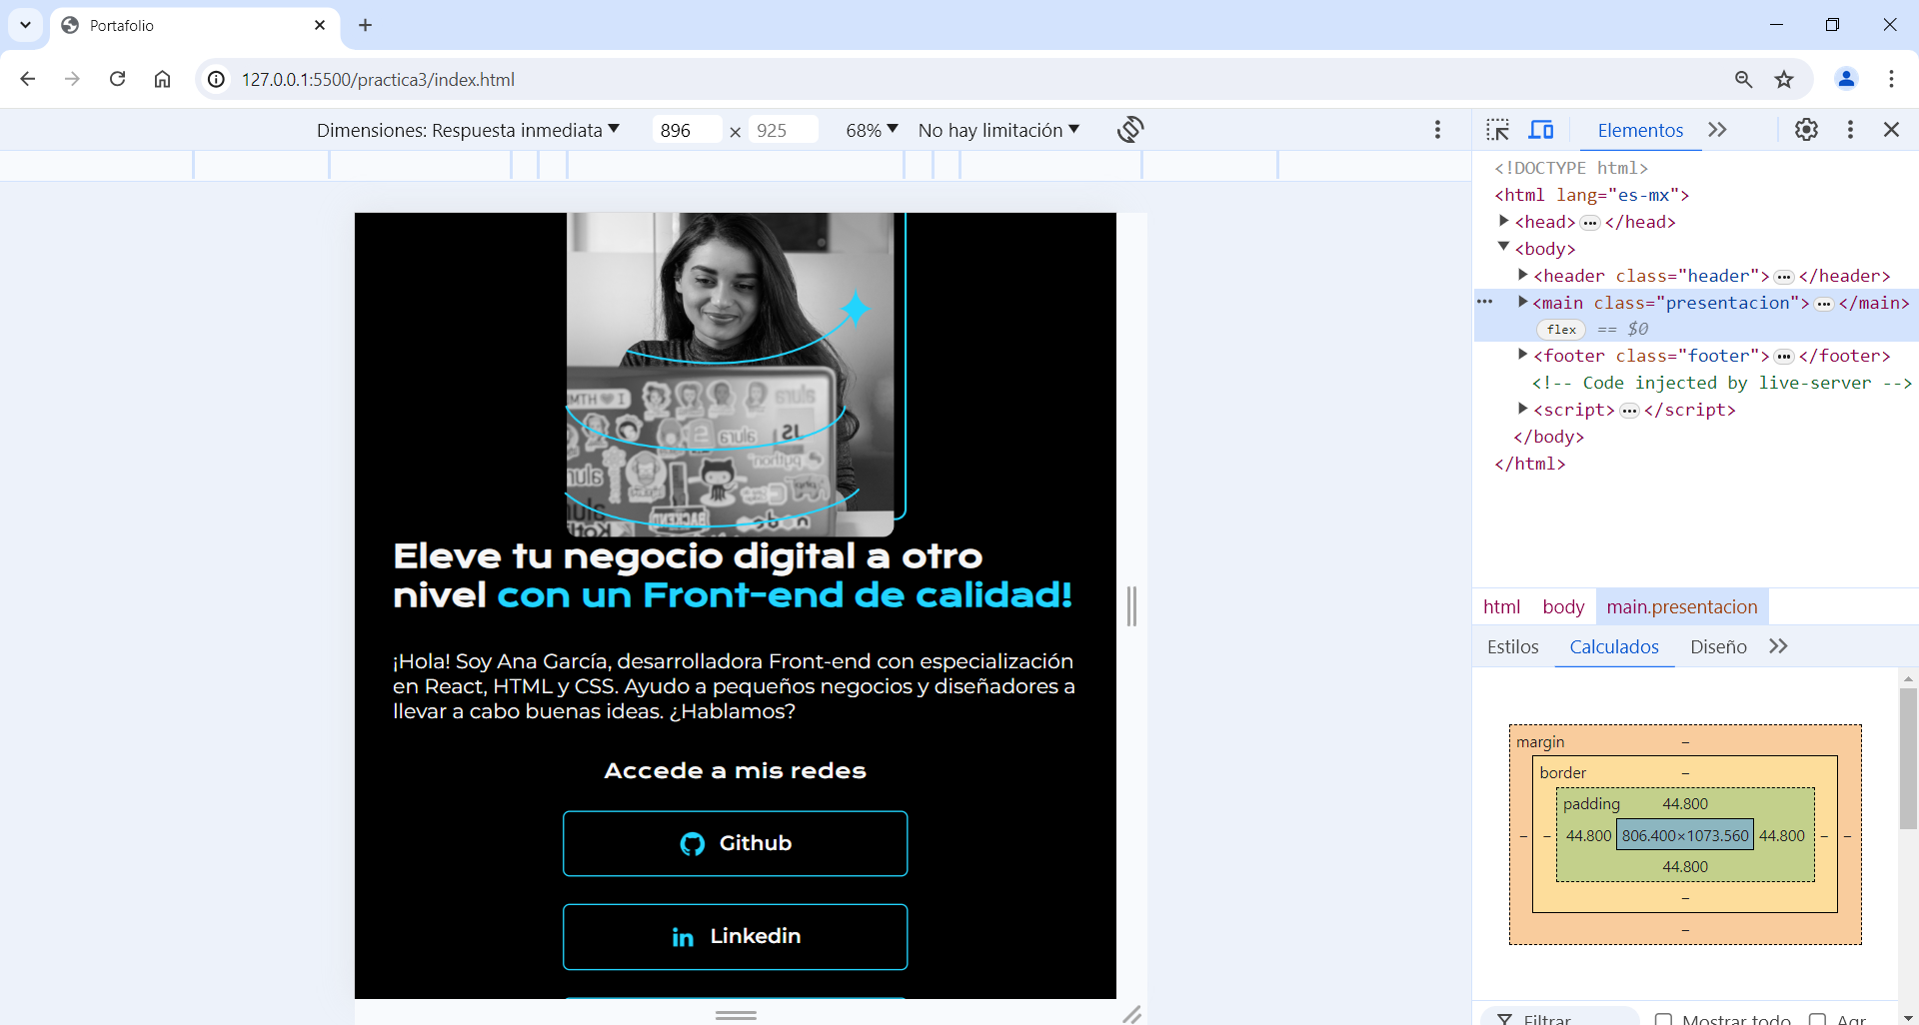
Task: Grab the viewport corner resize handle
Action: (1131, 1013)
